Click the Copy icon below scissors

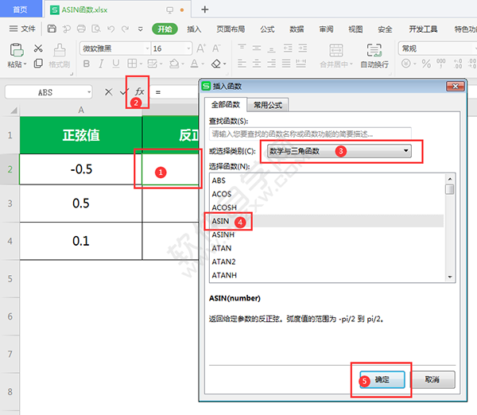click(x=38, y=64)
